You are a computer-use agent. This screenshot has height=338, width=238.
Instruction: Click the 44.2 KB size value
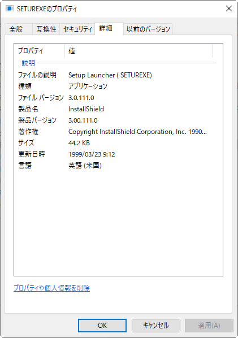pyautogui.click(x=79, y=143)
